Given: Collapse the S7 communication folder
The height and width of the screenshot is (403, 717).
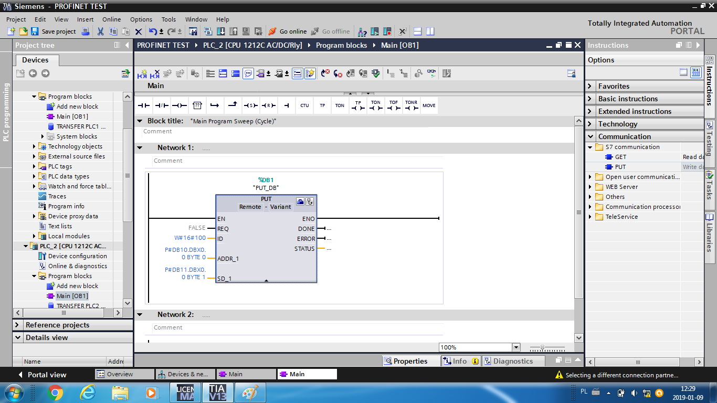Looking at the screenshot, I should click(x=591, y=147).
